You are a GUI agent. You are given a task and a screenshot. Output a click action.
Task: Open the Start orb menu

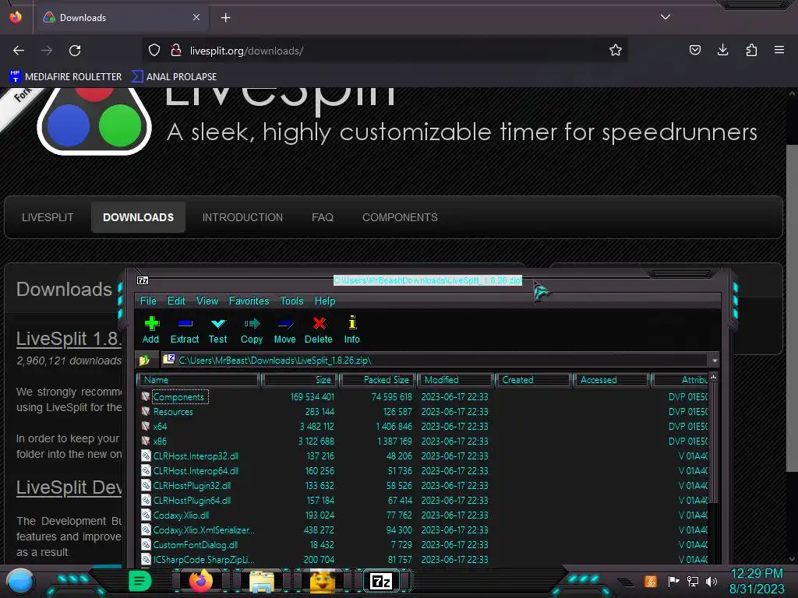pos(20,581)
